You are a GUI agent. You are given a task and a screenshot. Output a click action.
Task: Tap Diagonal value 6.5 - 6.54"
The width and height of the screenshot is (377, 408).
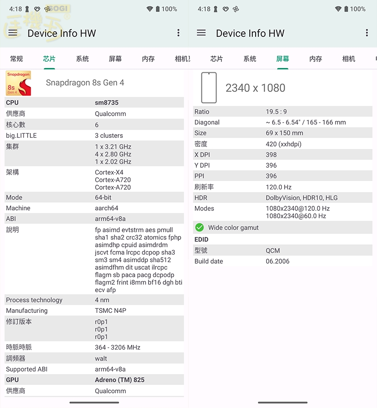point(306,122)
